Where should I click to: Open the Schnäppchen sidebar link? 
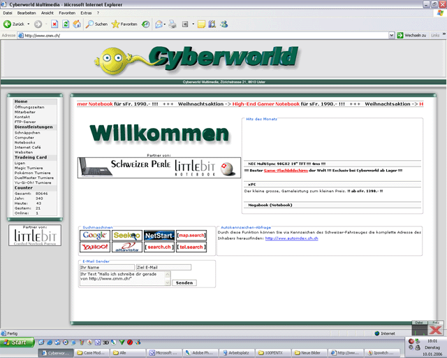27,133
